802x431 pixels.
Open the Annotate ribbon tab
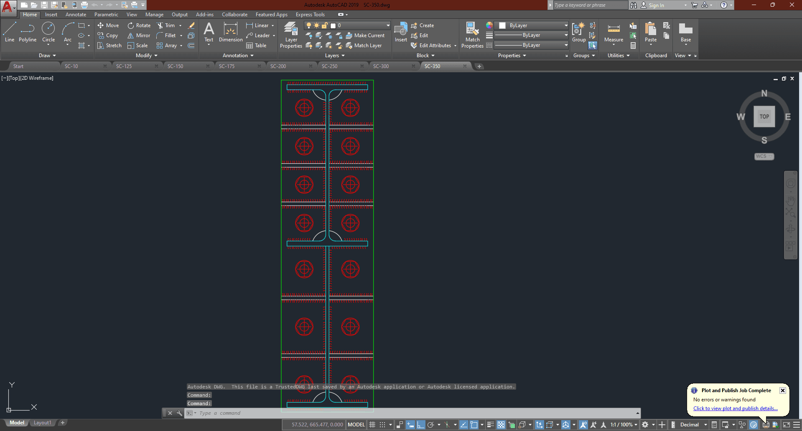76,15
